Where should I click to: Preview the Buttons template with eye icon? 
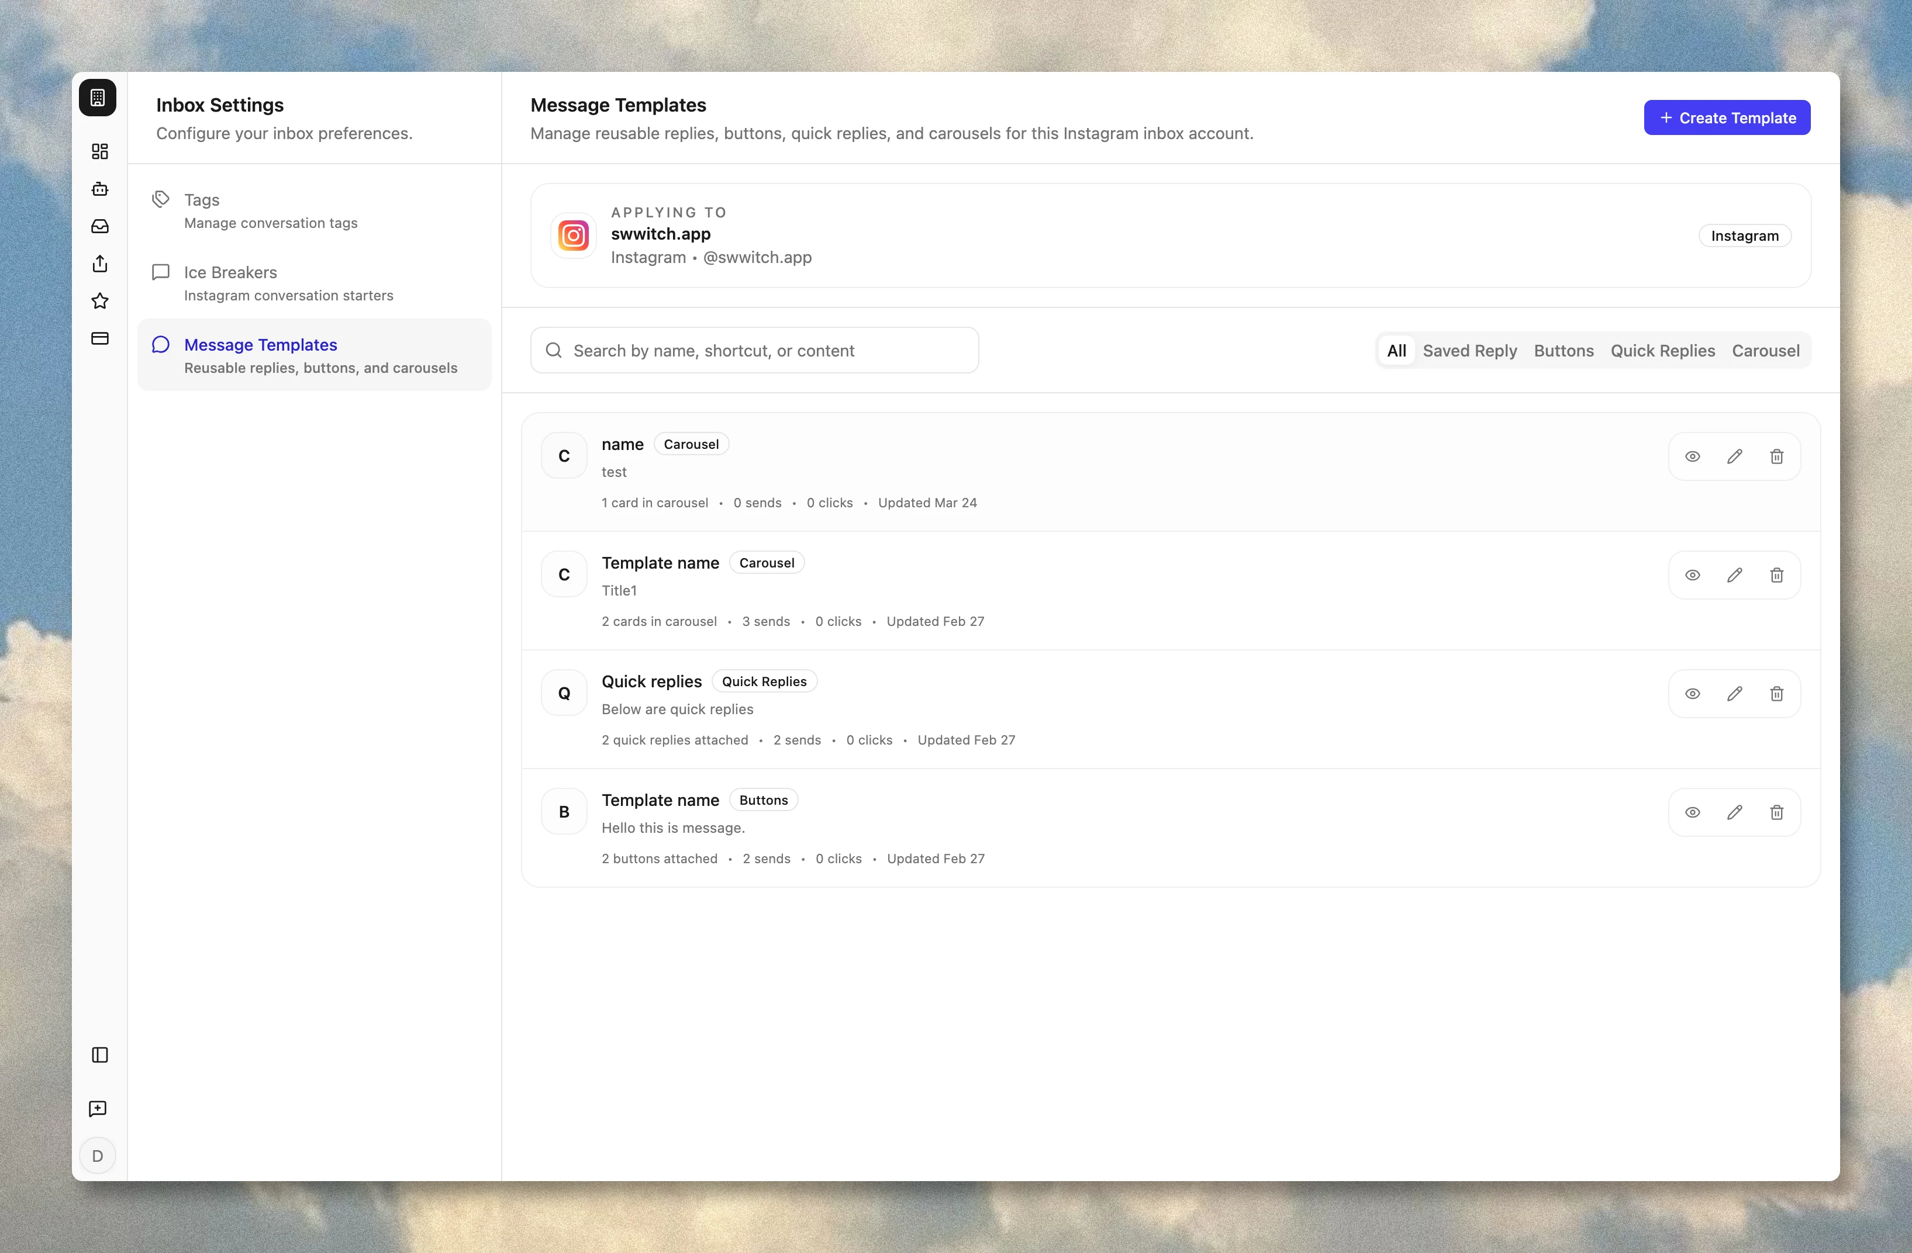1692,812
